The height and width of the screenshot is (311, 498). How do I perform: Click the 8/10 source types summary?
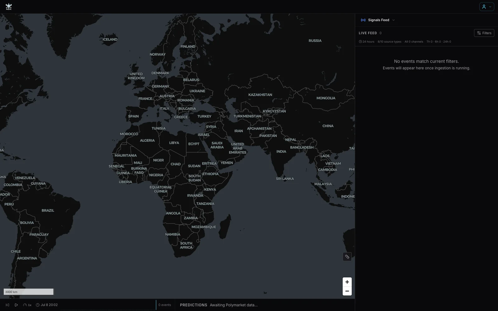[389, 42]
